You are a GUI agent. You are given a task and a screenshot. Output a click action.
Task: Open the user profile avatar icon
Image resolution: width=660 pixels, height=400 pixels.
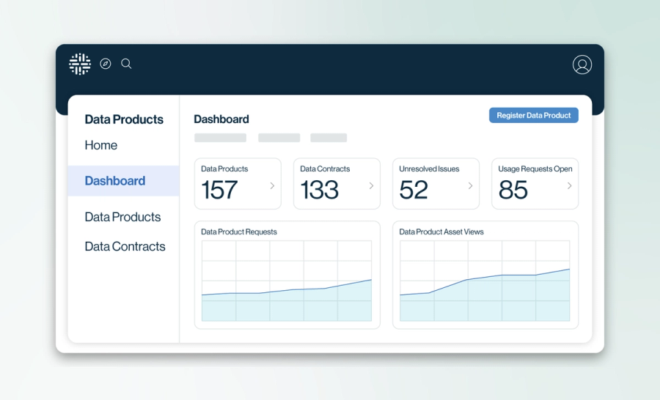582,64
